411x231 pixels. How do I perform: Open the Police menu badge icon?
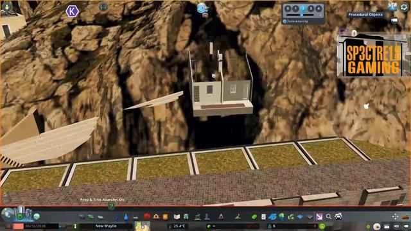click(165, 217)
